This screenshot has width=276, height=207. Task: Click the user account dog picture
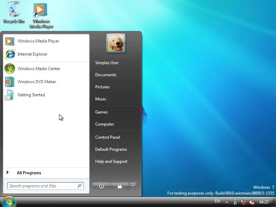click(x=116, y=43)
